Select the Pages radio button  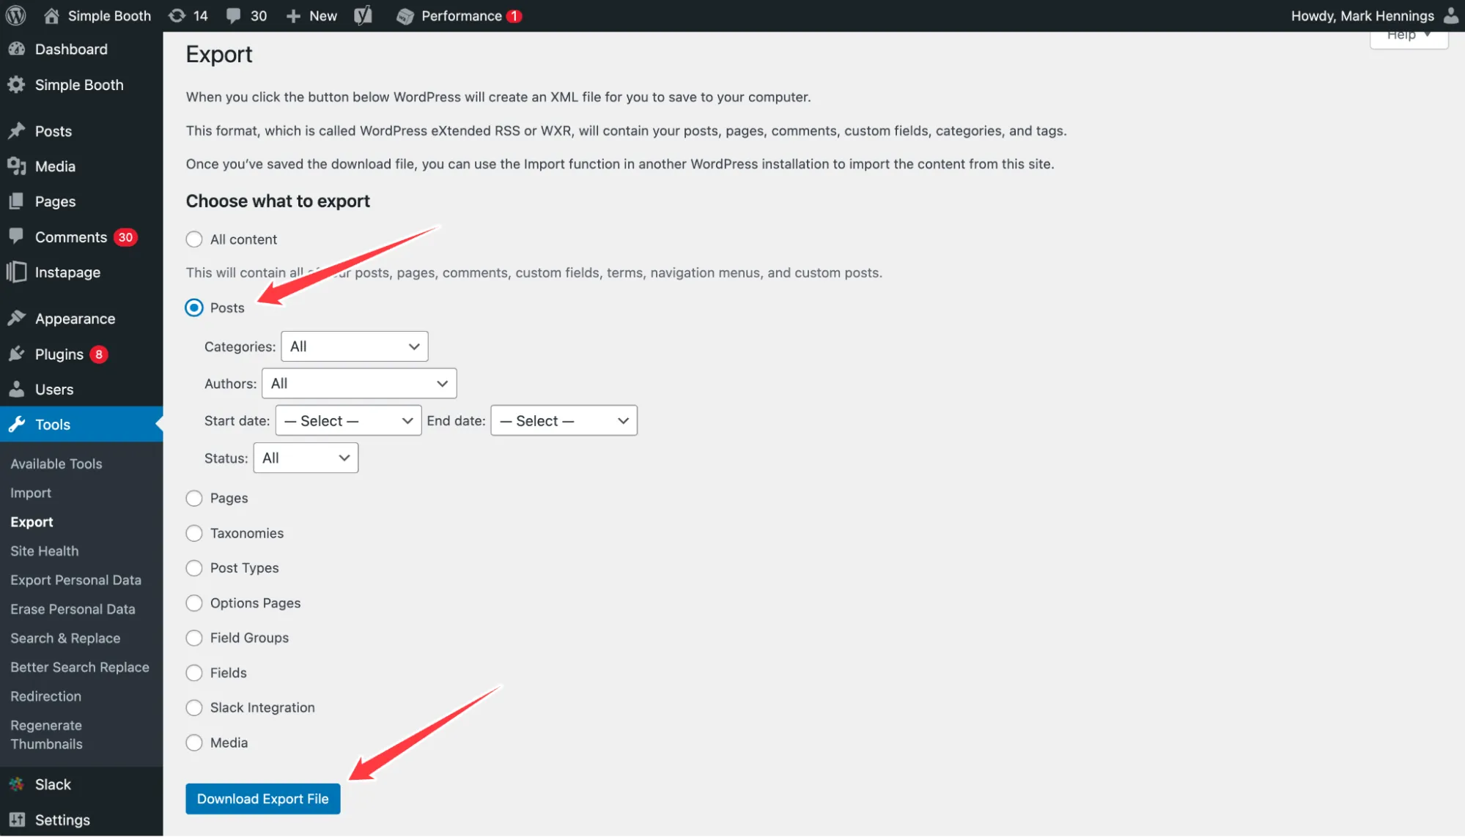pyautogui.click(x=194, y=498)
